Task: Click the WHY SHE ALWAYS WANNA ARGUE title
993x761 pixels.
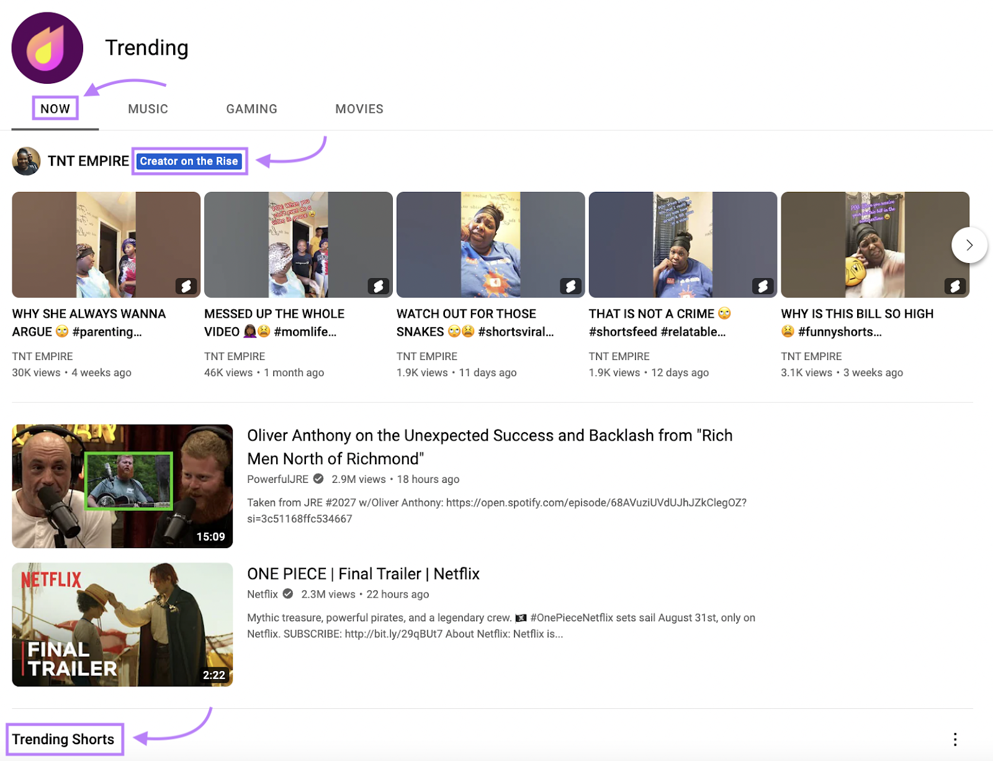Action: (89, 323)
